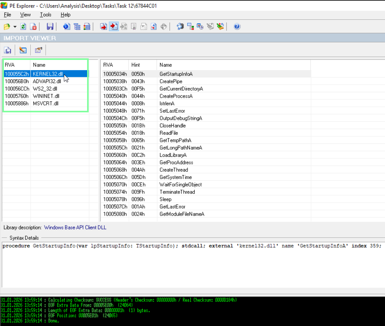Open the TimeDateStamp adjuster clock icon
The image size is (385, 326).
[200, 26]
